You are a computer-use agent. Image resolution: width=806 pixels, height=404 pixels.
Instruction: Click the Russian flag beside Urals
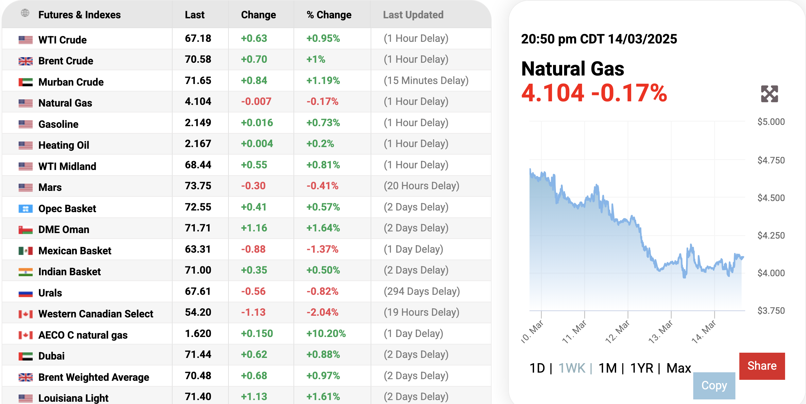tap(25, 293)
